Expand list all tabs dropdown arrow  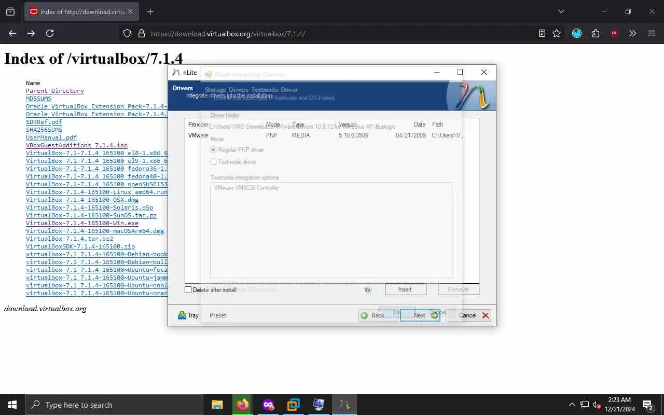(561, 11)
